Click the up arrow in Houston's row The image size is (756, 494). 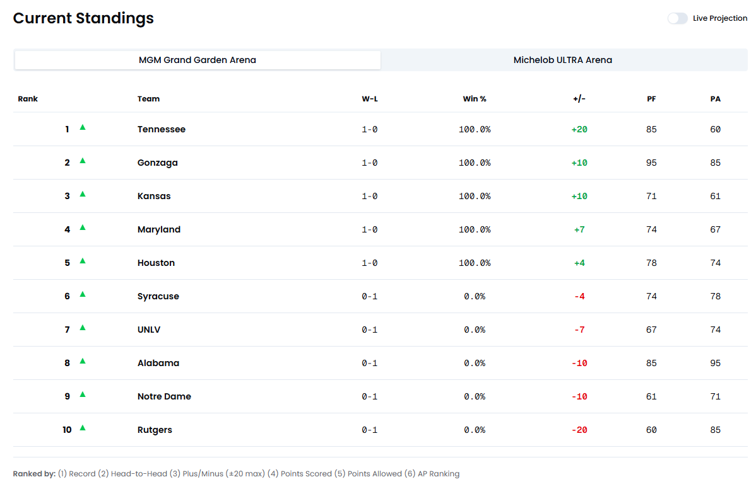click(83, 261)
